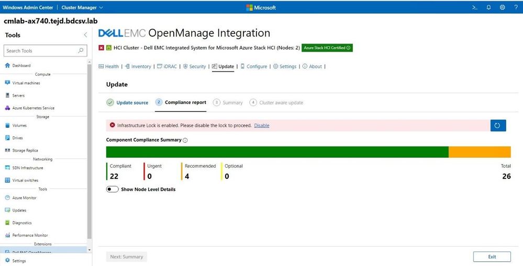The height and width of the screenshot is (266, 523).
Task: Click the Optional count label
Action: (234, 166)
